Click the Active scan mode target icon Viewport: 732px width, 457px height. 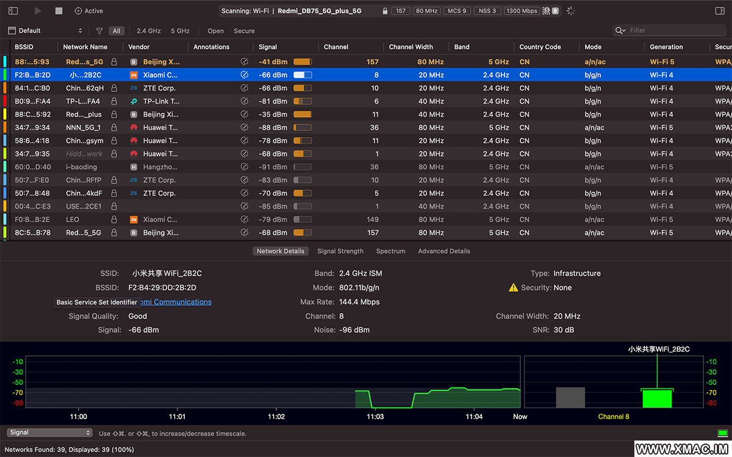pos(79,11)
